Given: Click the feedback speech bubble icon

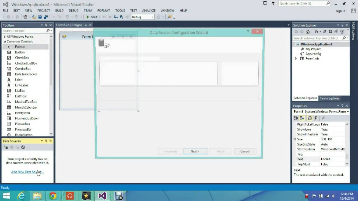Looking at the screenshot, I should (x=265, y=3).
